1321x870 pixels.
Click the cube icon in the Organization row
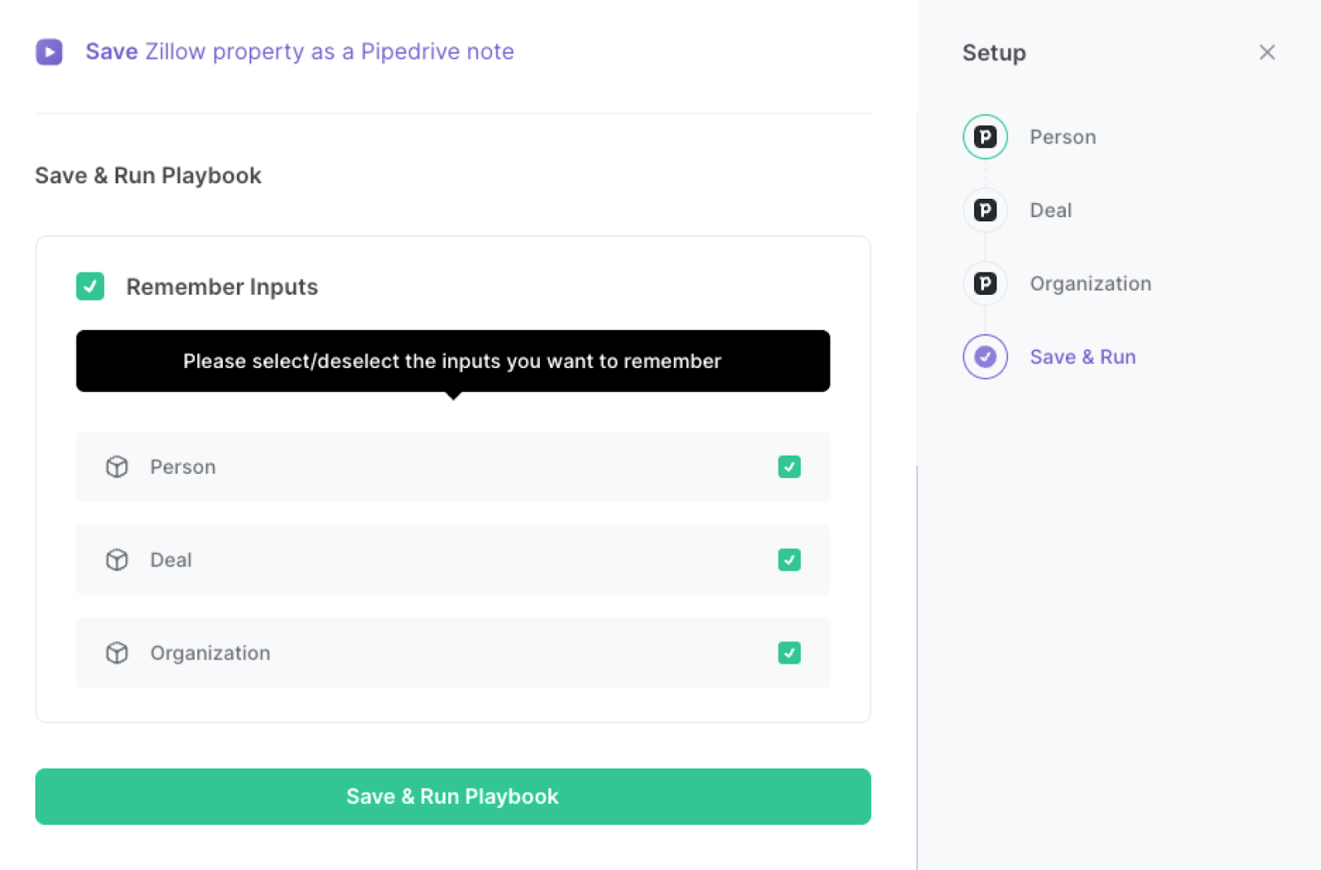point(117,653)
